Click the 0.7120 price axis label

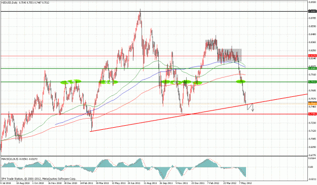click(x=312, y=131)
